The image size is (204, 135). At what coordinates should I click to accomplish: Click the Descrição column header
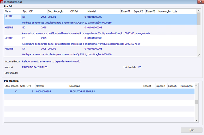(106, 86)
